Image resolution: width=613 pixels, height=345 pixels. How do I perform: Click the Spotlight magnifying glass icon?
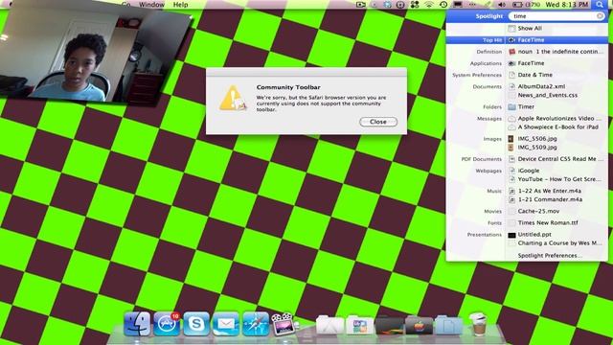coord(600,5)
